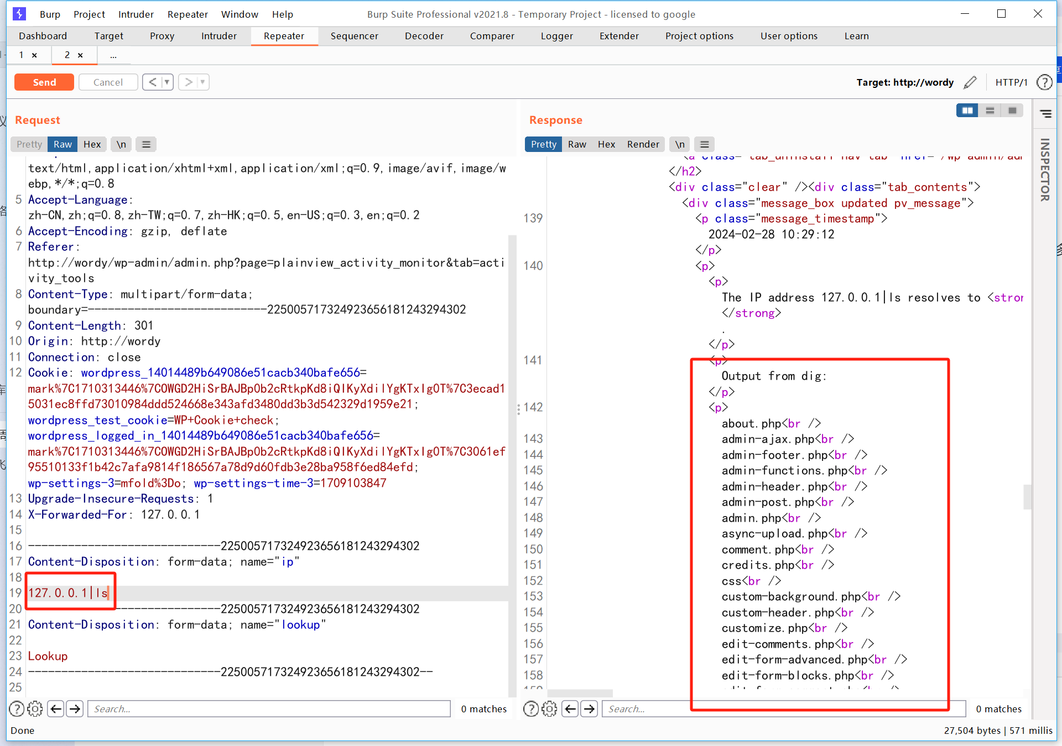Viewport: 1062px width, 746px height.
Task: Click the response hamburger options icon
Action: tap(705, 144)
